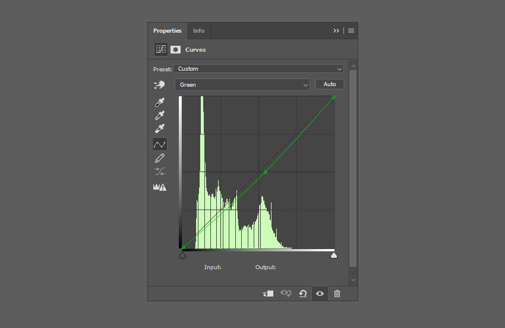Pick the white point eyedropper

(160, 128)
